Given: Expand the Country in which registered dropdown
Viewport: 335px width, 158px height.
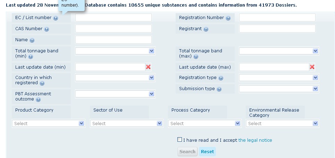Looking at the screenshot, I should point(115,78).
